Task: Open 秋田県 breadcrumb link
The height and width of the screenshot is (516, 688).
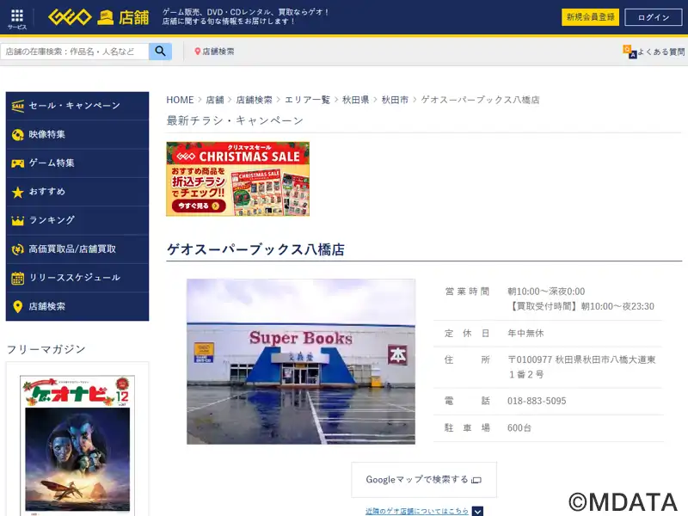Action: coord(355,100)
